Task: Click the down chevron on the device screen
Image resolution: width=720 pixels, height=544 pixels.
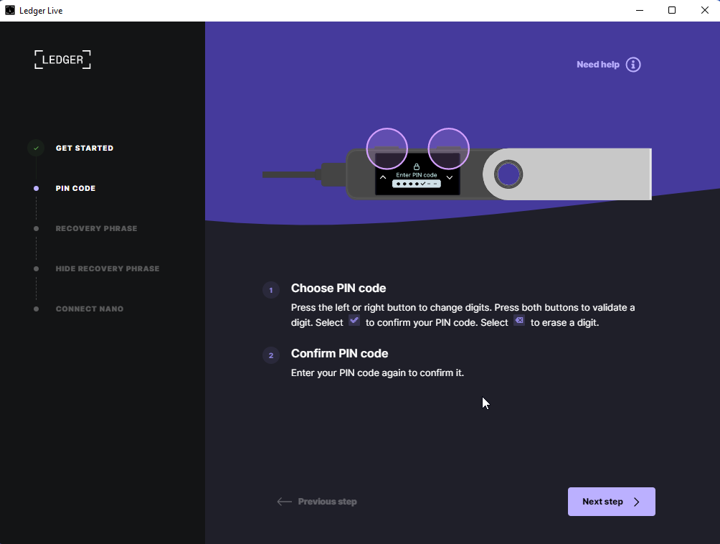Action: 450,177
